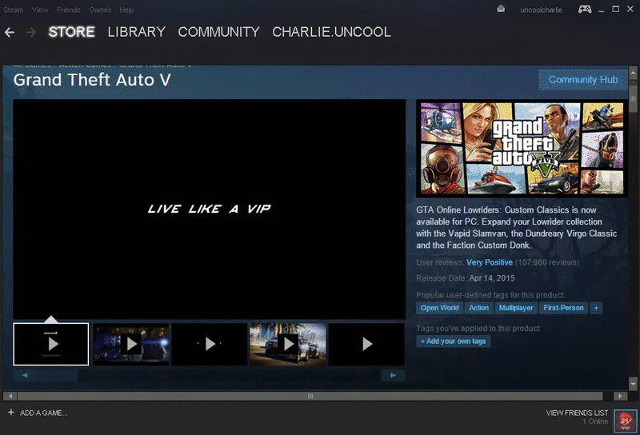Screen dimensions: 640x435
Task: Open the Friends menu
Action: tap(69, 10)
